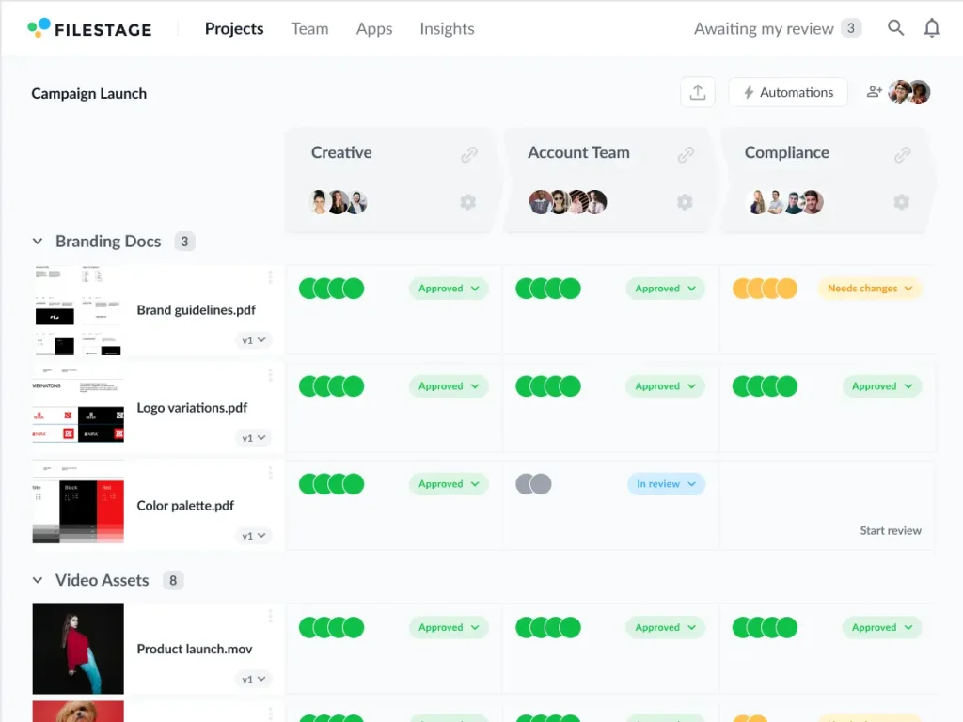Open the Product launch.mov thumbnail

pyautogui.click(x=78, y=649)
